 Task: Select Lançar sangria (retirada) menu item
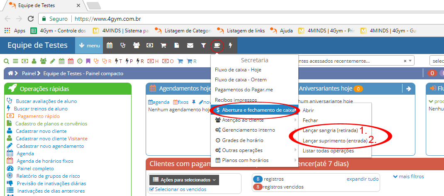(330, 130)
